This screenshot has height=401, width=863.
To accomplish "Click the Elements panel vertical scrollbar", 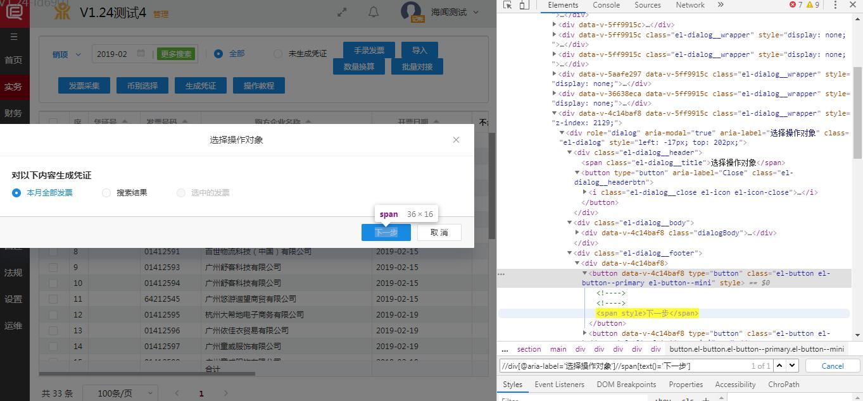I will [x=857, y=114].
